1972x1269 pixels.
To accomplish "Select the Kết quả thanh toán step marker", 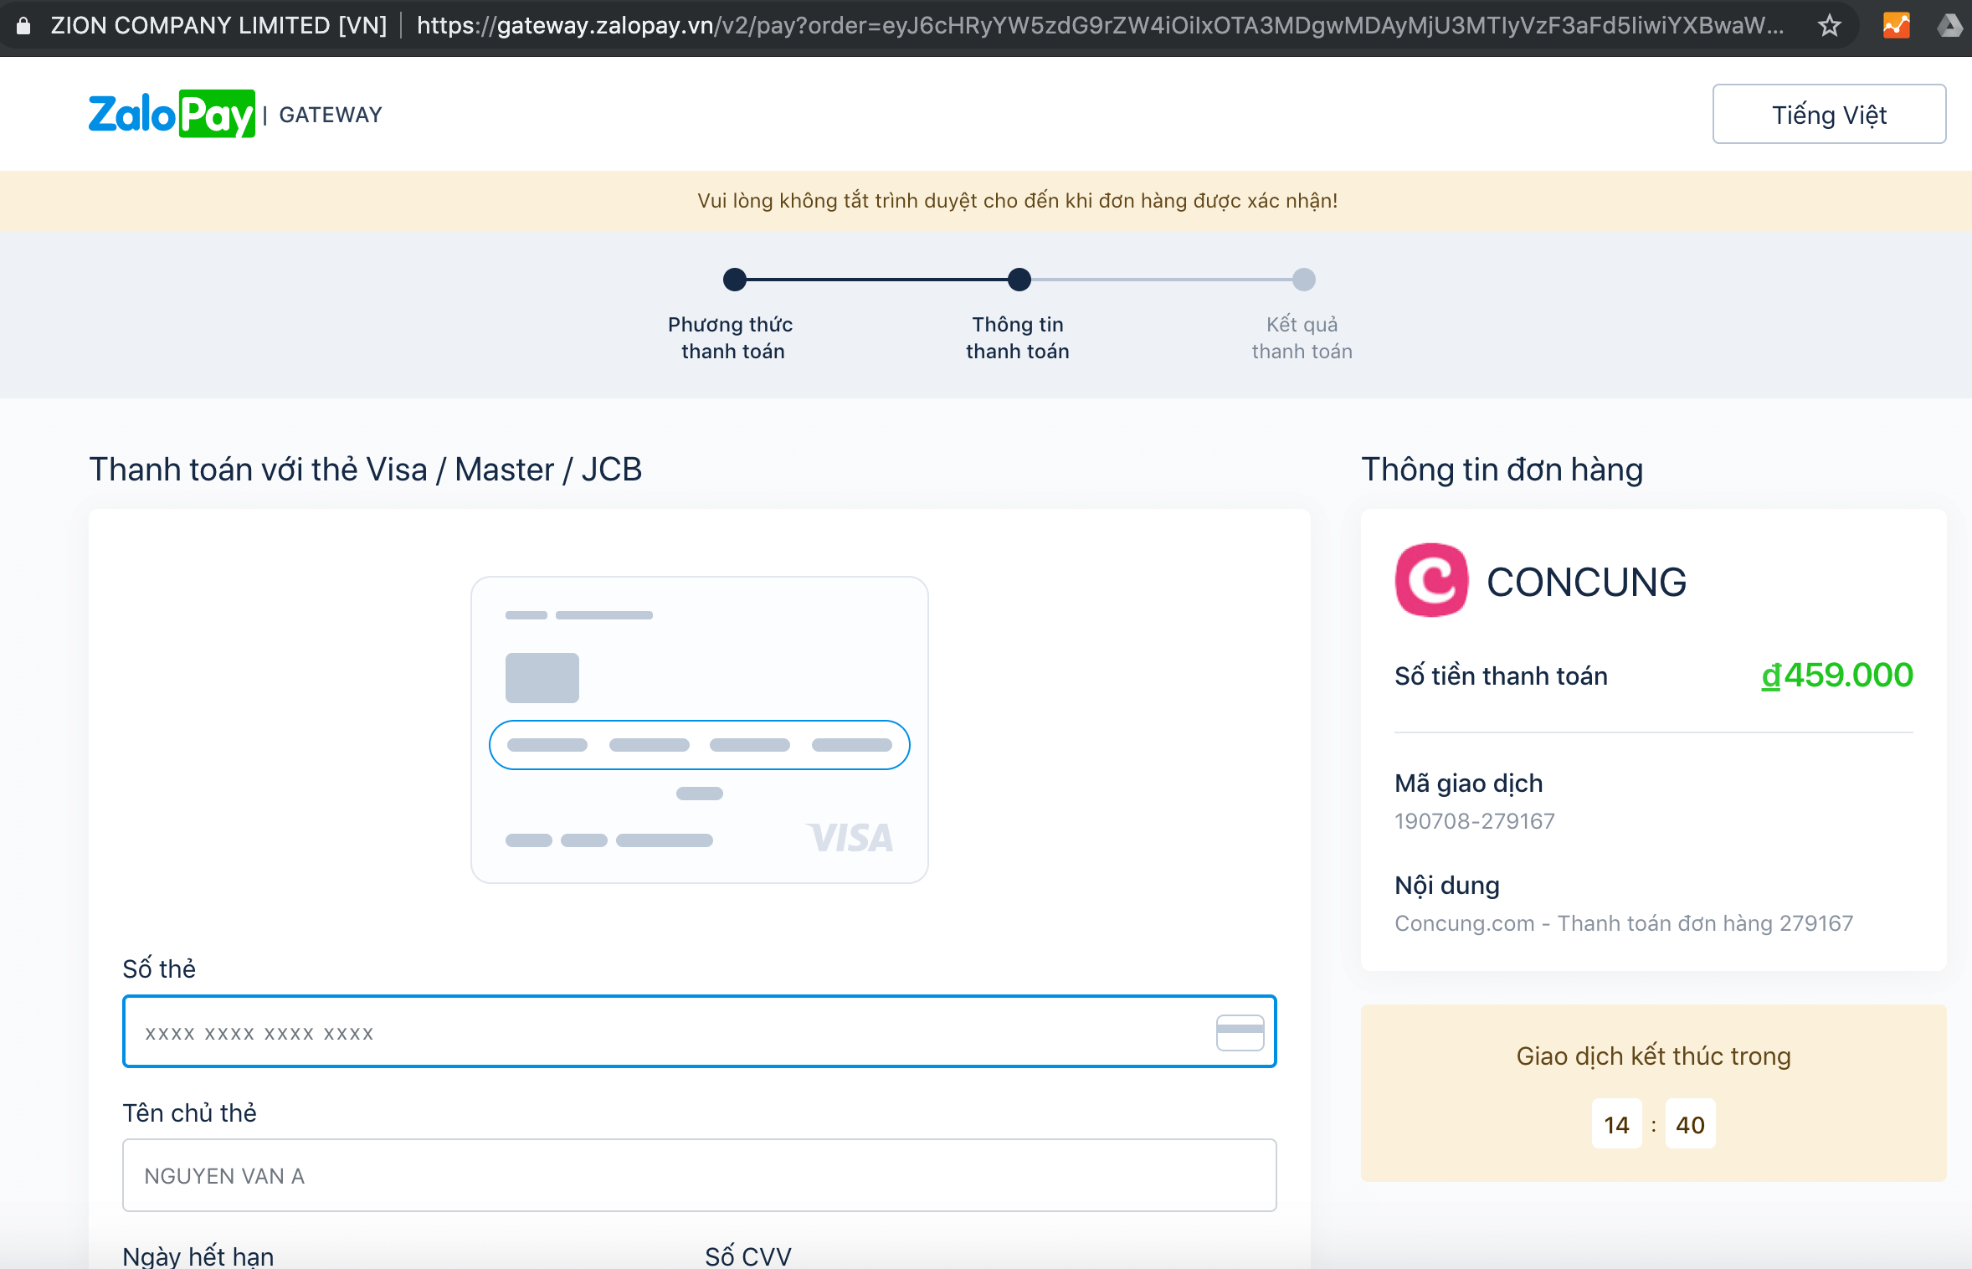I will [x=1303, y=280].
